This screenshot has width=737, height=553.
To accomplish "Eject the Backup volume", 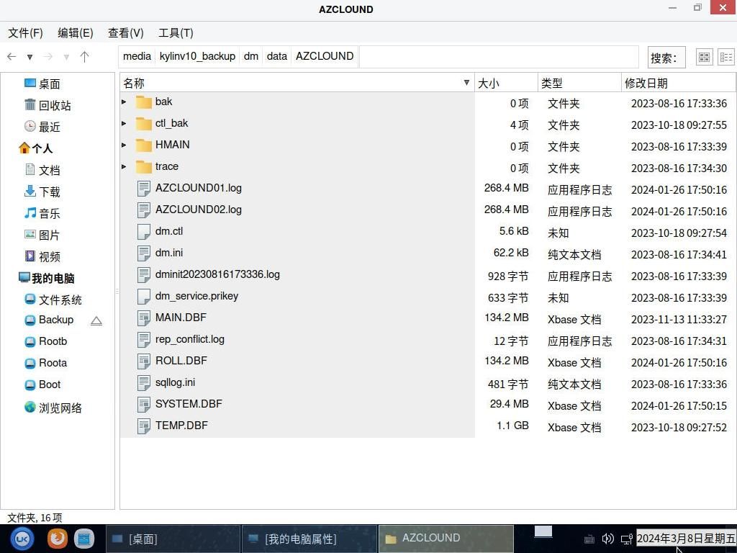I will [x=96, y=320].
